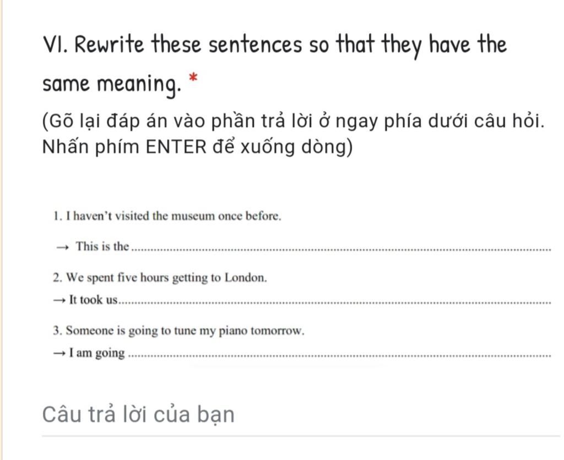Click the underline beneath the answer field

301,436
